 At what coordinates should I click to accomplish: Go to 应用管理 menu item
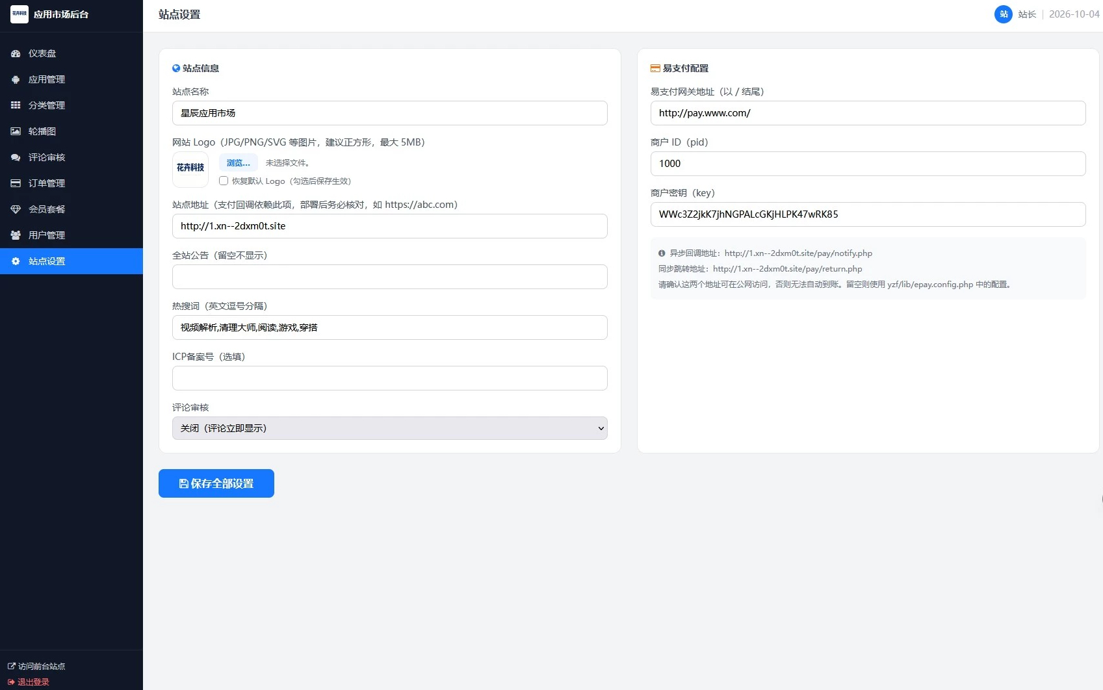(71, 79)
